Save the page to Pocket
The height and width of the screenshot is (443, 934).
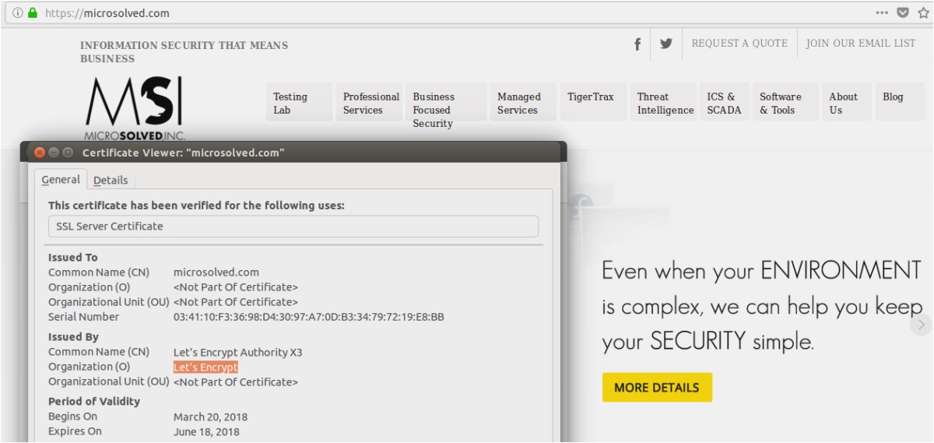coord(902,13)
